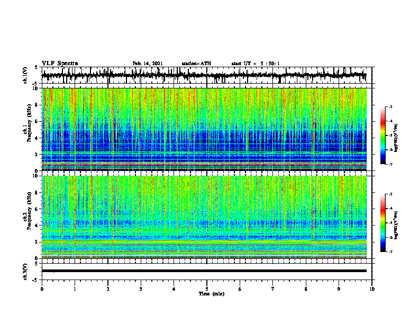Viewport: 419px width, 324px height.
Task: Click the 'ch.3(V)' axis label
Action: tap(25, 272)
